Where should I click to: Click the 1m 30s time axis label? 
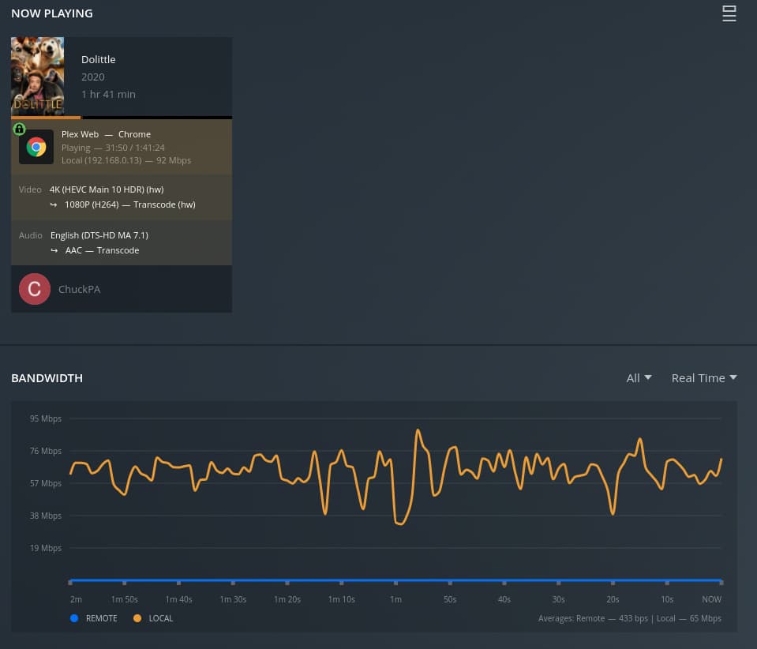[233, 599]
